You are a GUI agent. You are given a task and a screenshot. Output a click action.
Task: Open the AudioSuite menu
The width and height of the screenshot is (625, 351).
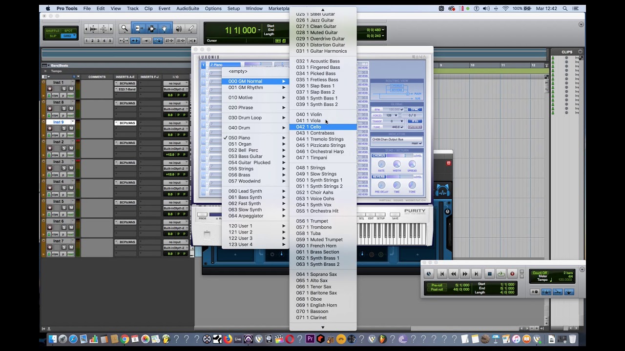pyautogui.click(x=187, y=8)
